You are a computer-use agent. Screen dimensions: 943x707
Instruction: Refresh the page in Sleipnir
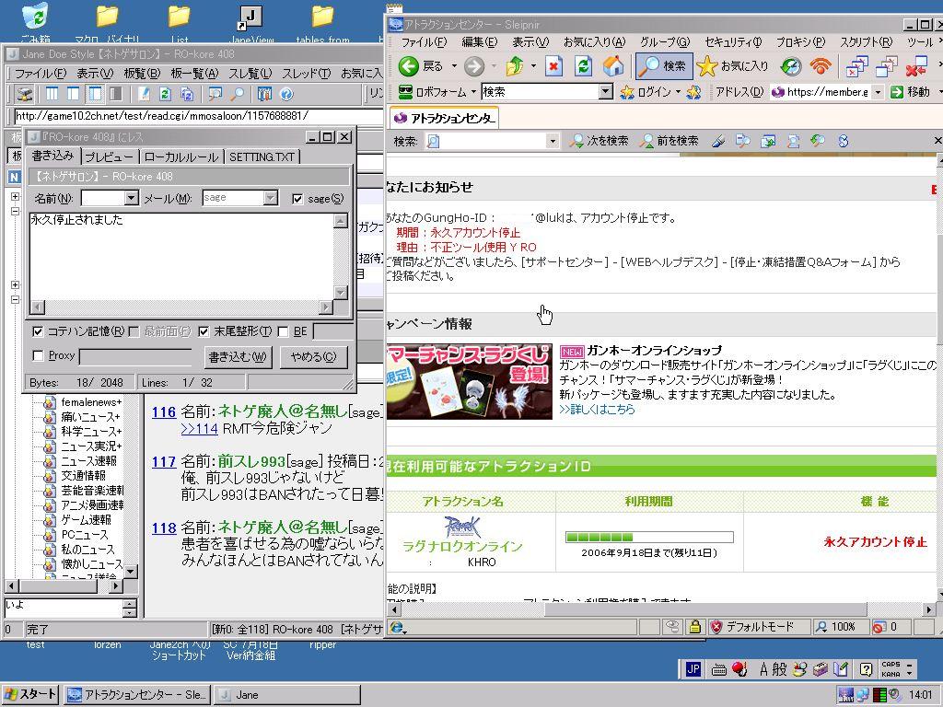pyautogui.click(x=583, y=66)
